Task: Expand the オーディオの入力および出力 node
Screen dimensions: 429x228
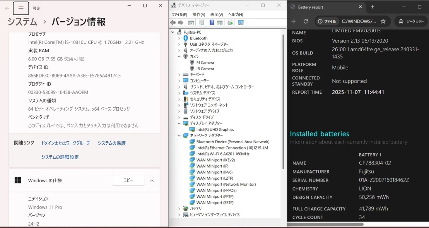Action: pos(179,50)
